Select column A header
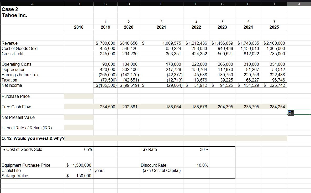Screen dimensions: 311x193 [32, 4]
